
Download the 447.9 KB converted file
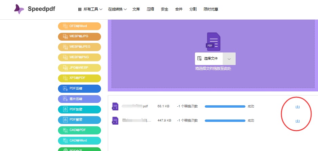pyautogui.click(x=297, y=121)
